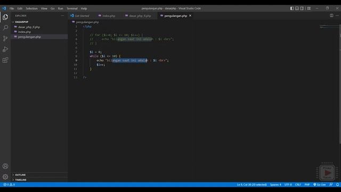Toggle secondary side bar layout icon
Screen dimensions: 341x192
(x=302, y=9)
